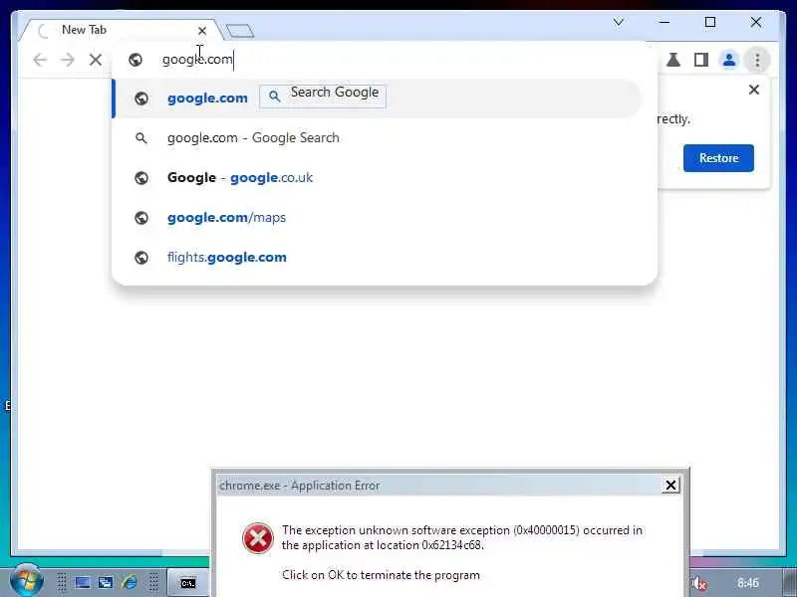Viewport: 797px width, 597px height.
Task: Close the chrome.exe Application Error dialog
Action: point(670,486)
